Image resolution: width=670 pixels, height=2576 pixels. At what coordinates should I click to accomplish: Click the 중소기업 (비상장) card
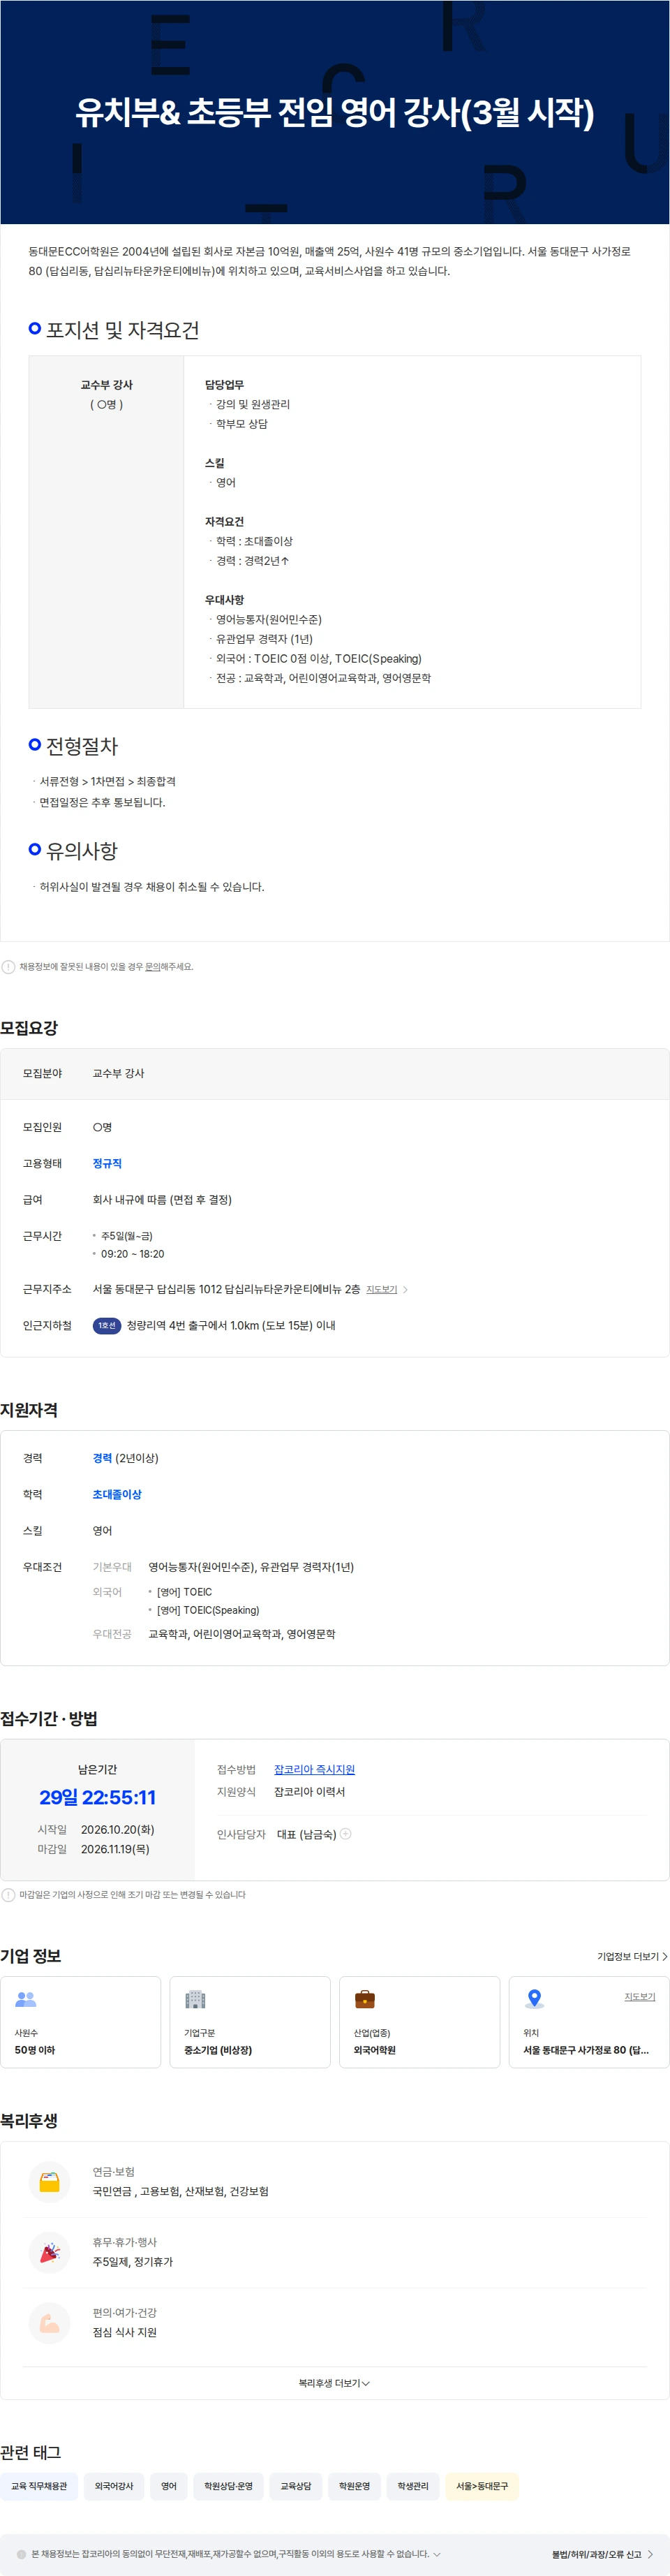[x=250, y=2022]
